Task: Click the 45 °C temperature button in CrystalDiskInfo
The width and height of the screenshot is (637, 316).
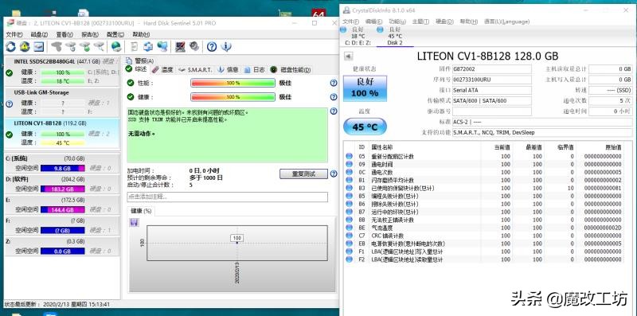Action: pyautogui.click(x=365, y=127)
